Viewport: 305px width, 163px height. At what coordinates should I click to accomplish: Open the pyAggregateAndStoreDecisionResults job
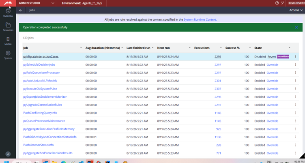tap(48, 153)
